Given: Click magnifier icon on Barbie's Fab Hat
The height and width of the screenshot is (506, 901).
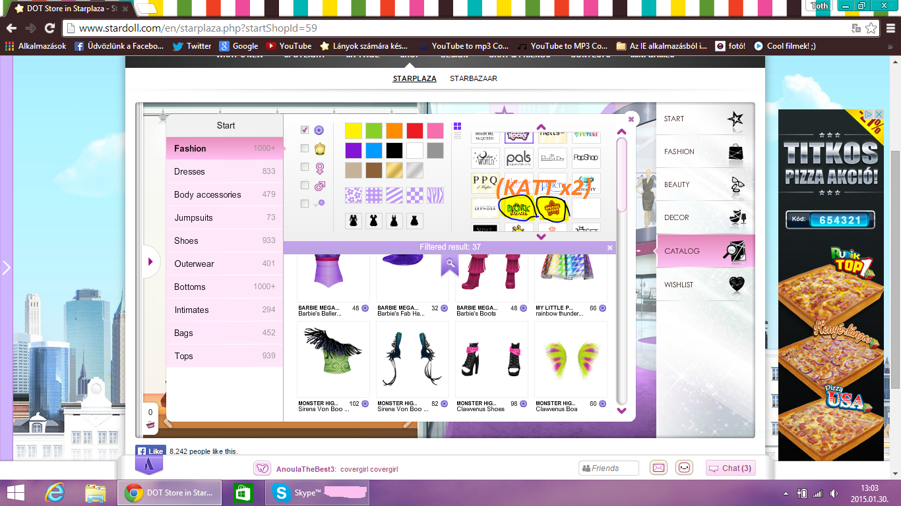Looking at the screenshot, I should point(450,264).
